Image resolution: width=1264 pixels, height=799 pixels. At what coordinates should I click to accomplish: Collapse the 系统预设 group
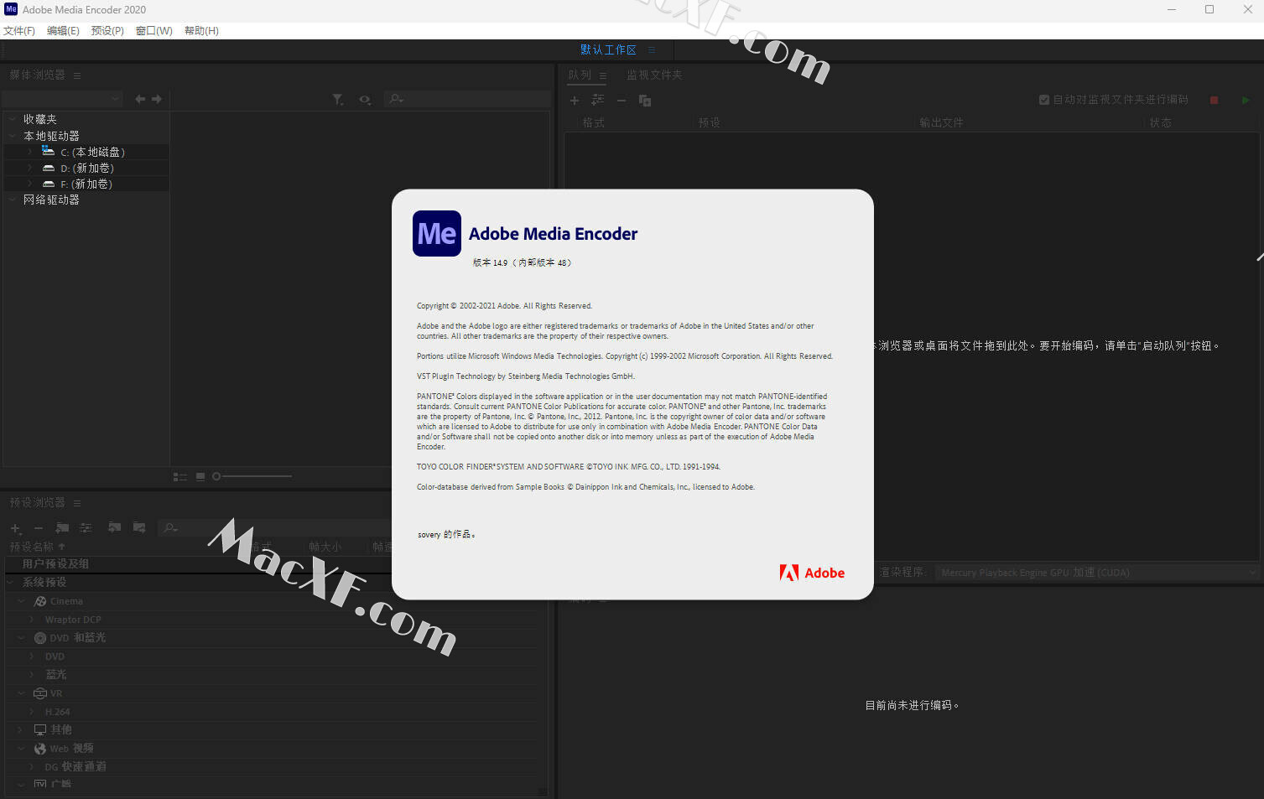[11, 582]
